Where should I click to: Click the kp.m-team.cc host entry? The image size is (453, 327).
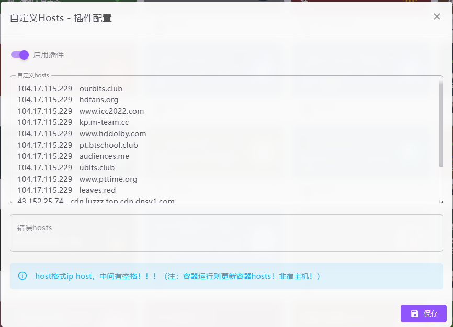pyautogui.click(x=104, y=122)
